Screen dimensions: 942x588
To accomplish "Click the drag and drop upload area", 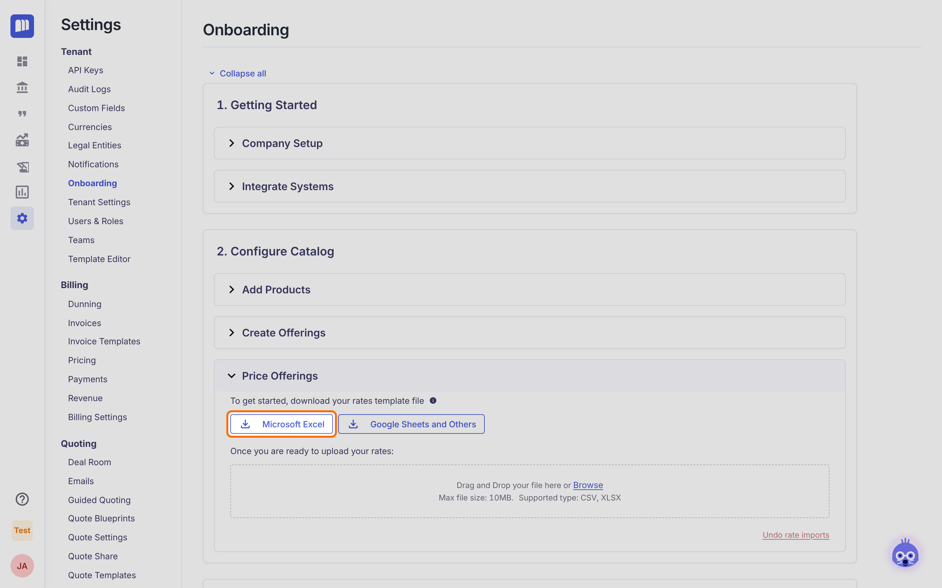I will click(x=530, y=491).
